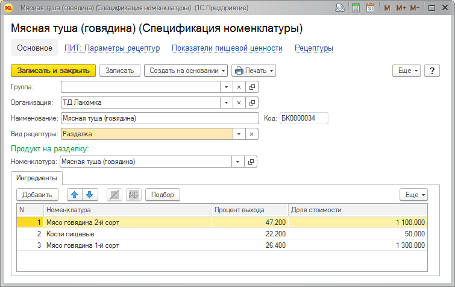455x287 pixels.
Task: Expand the Организация field dropdown
Action: (226, 102)
